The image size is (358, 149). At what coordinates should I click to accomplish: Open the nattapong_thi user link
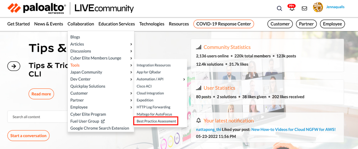[209, 129]
